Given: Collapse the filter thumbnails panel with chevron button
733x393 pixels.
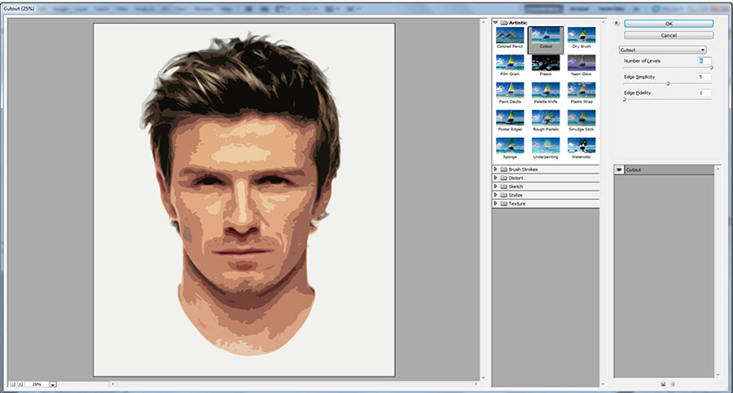Looking at the screenshot, I should (x=617, y=24).
